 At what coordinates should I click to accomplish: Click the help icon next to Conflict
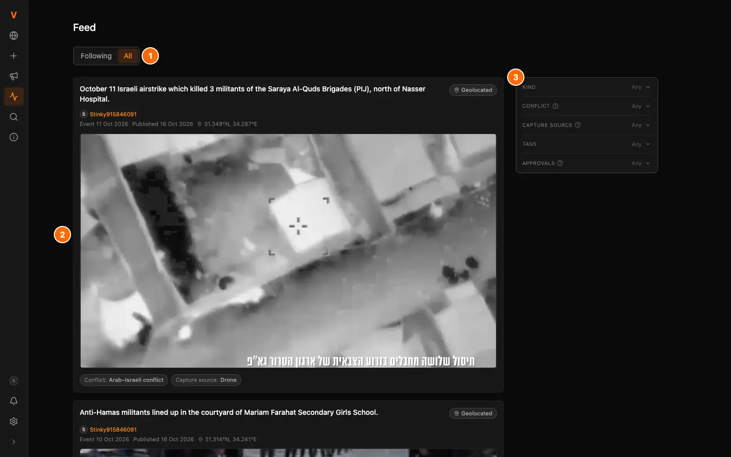point(555,106)
